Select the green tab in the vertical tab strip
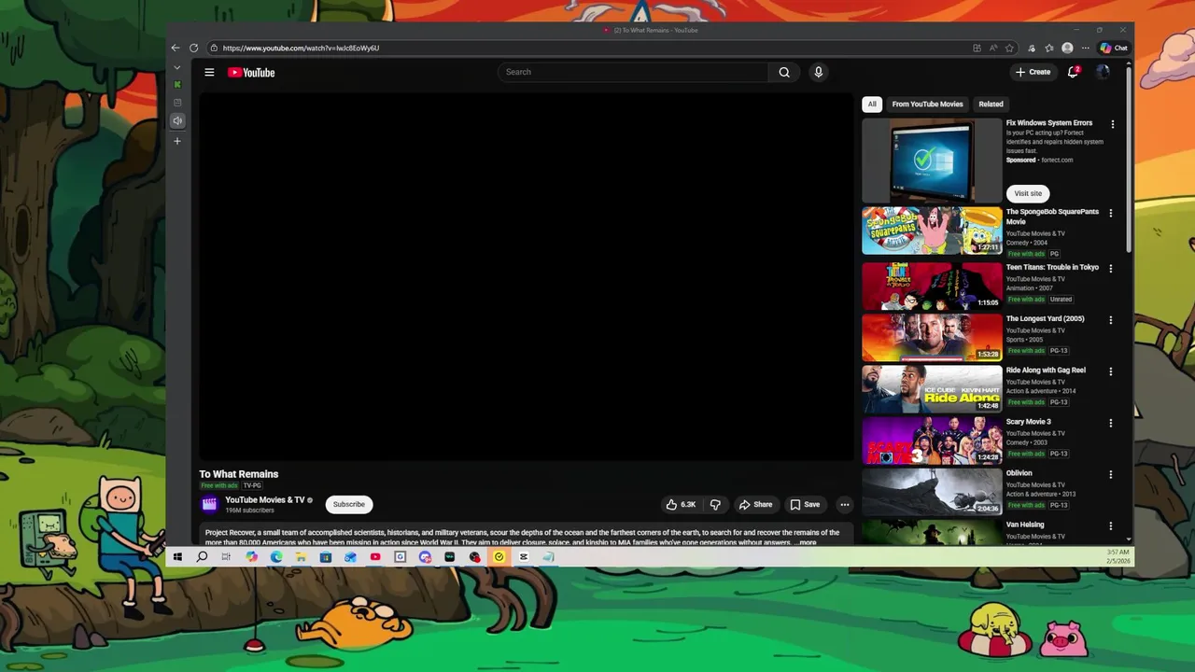Screen dimensions: 1195x672 tap(177, 85)
